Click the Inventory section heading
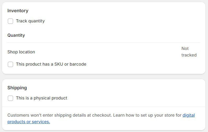 (18, 11)
